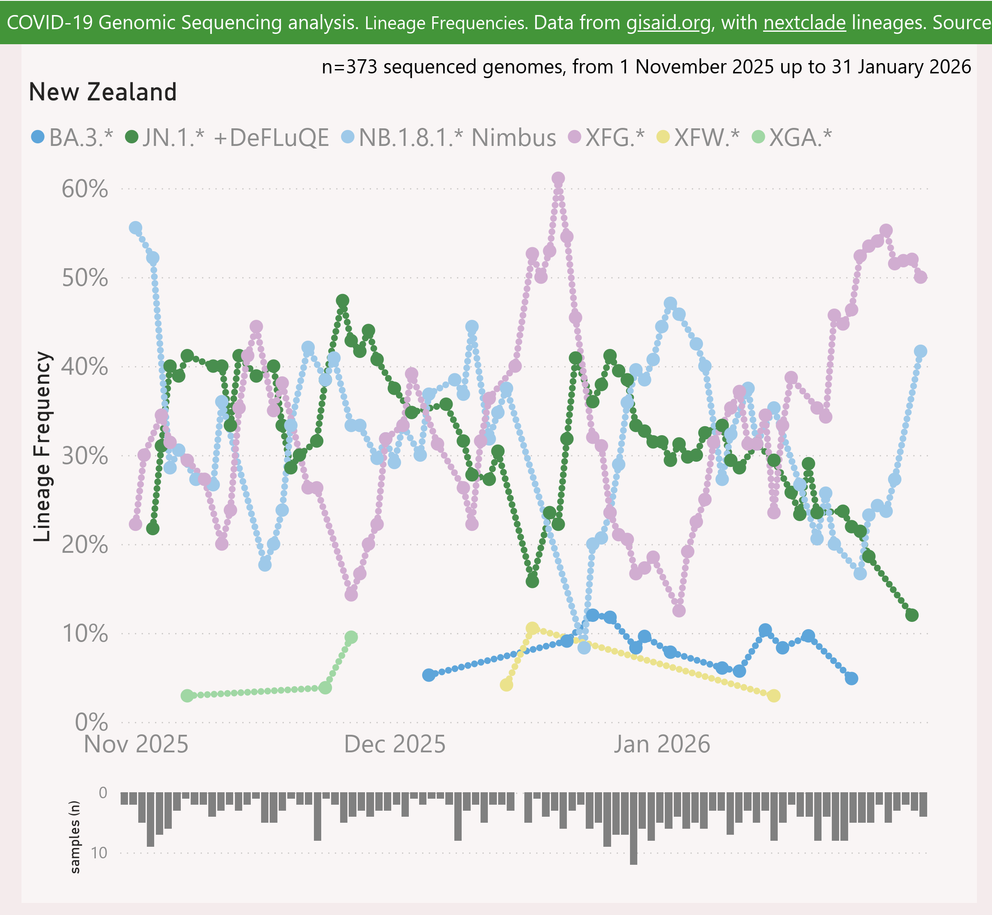Click first NB.1.8.1 point in November
The width and height of the screenshot is (992, 915).
click(135, 228)
